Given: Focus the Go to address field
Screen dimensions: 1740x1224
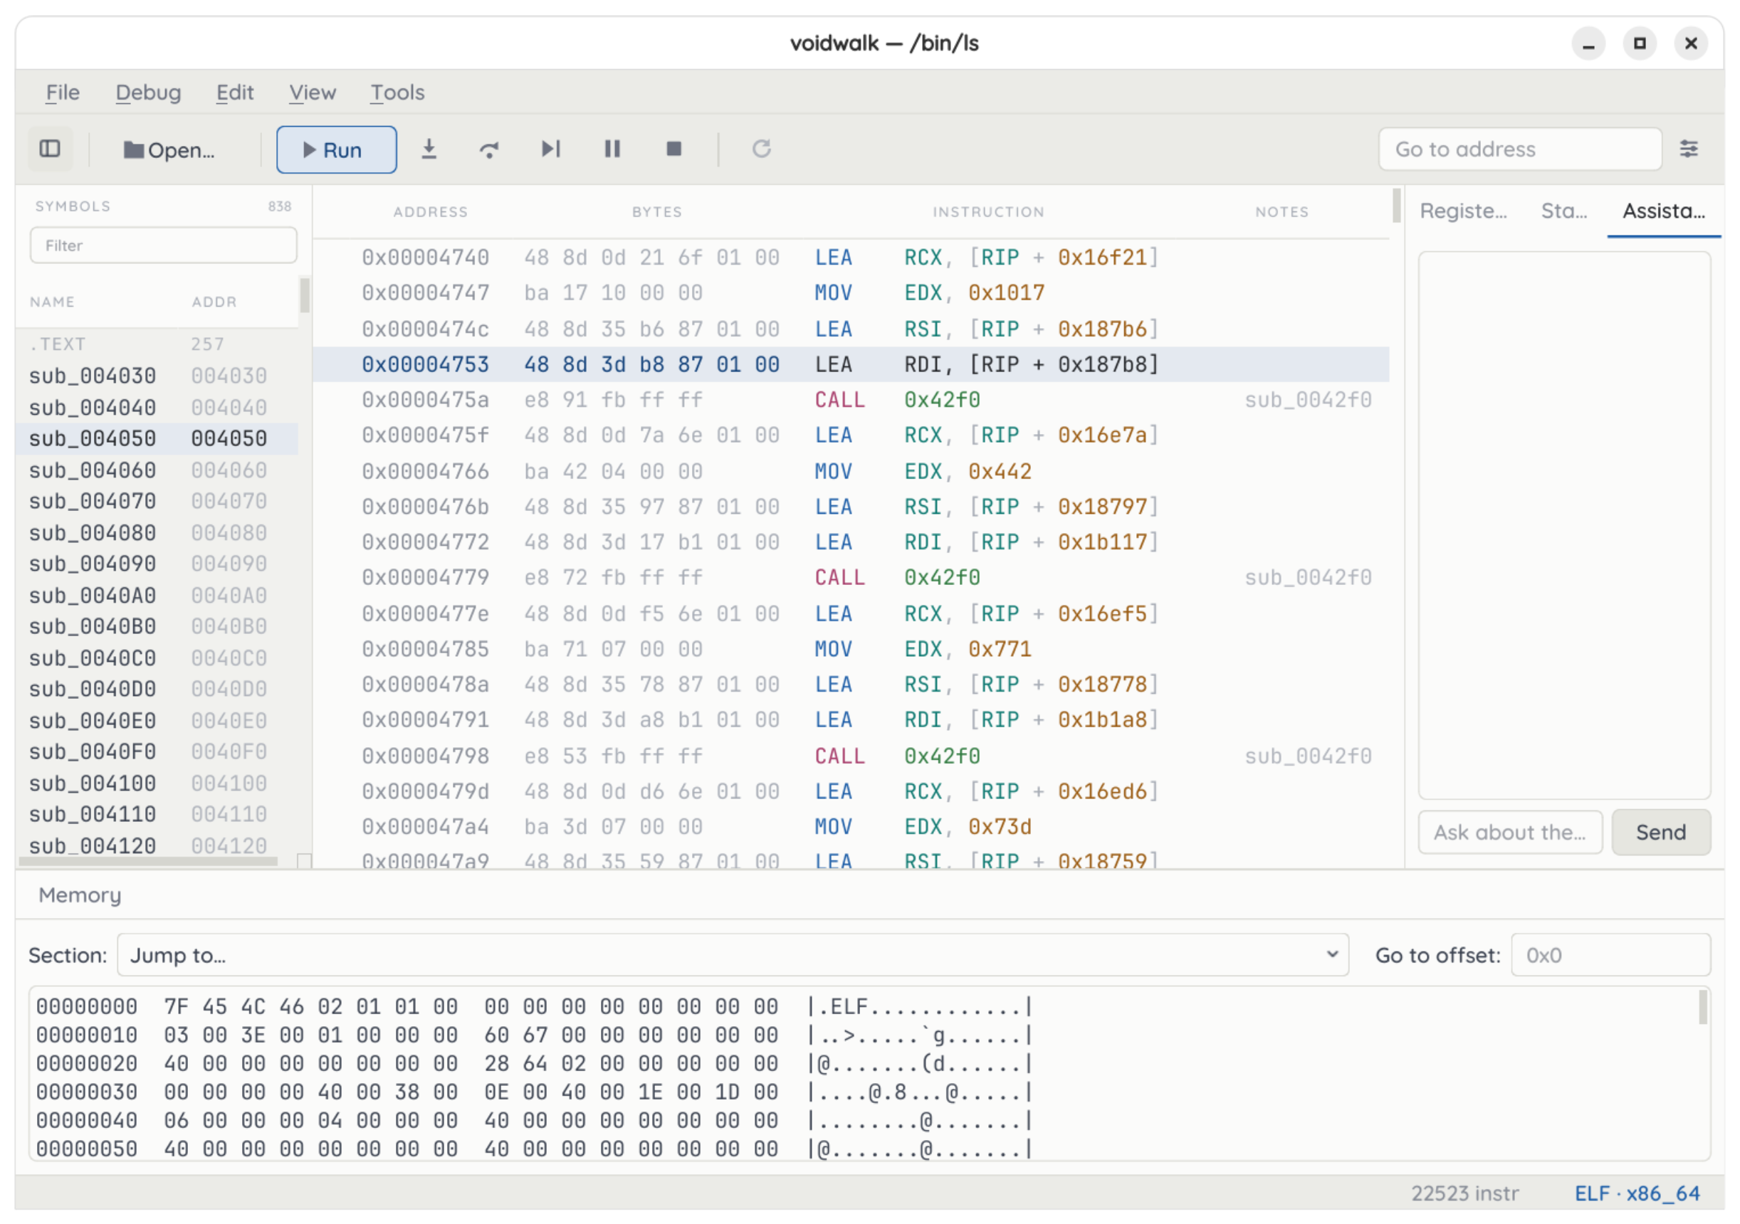Looking at the screenshot, I should coord(1519,149).
